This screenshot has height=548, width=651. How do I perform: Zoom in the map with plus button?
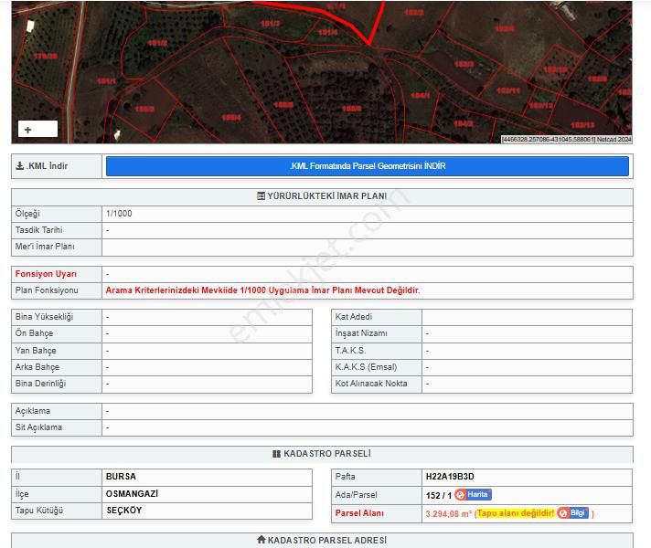28,130
